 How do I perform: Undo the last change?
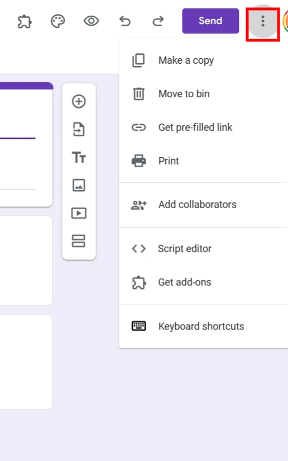click(x=125, y=21)
